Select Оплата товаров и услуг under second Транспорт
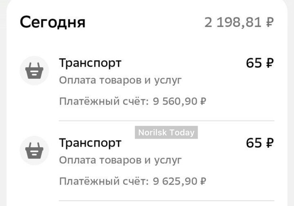This screenshot has width=294, height=206. [x=120, y=160]
